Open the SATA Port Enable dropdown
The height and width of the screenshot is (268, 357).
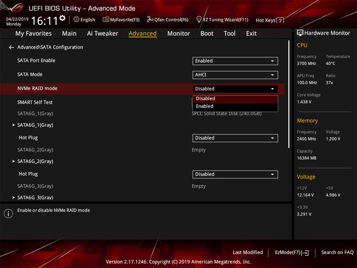click(235, 61)
